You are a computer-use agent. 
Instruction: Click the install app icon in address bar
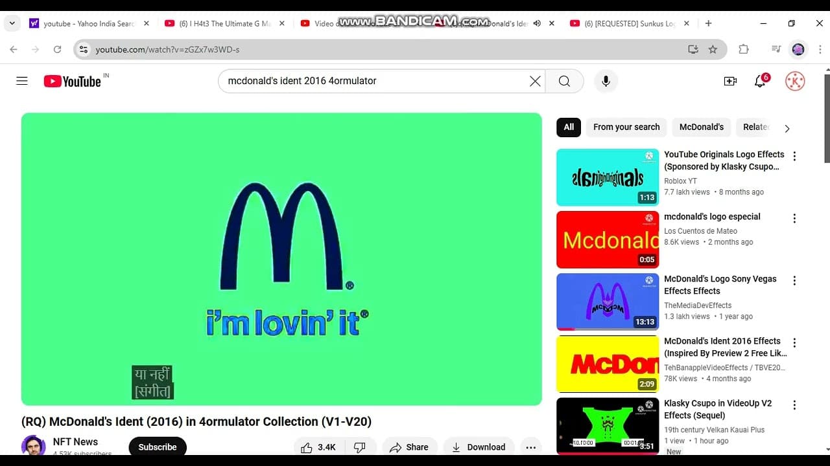[x=693, y=49]
